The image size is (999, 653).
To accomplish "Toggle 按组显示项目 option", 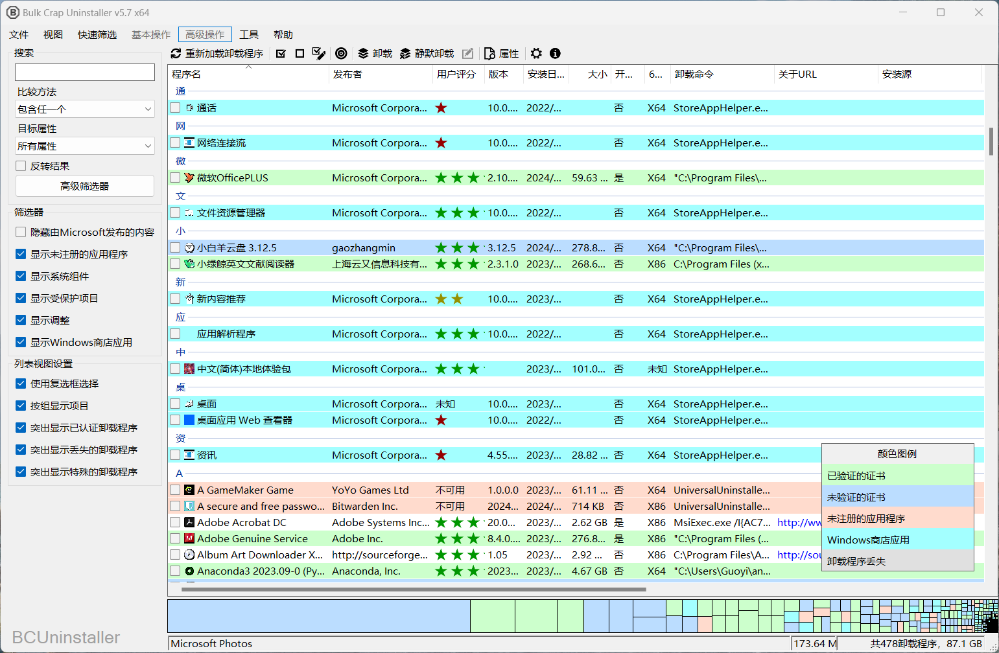I will (x=21, y=406).
